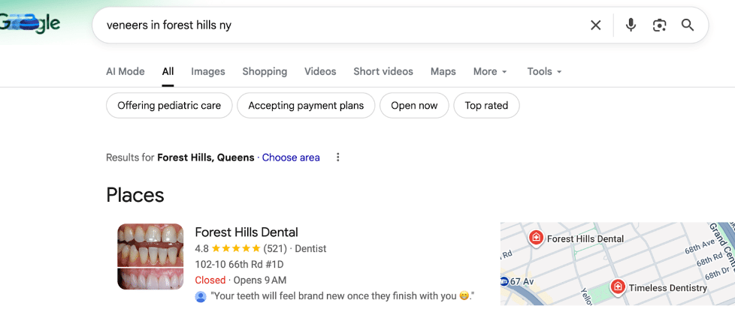This screenshot has height=327, width=735.
Task: Enable the Offering pediatric care filter
Action: coord(169,106)
